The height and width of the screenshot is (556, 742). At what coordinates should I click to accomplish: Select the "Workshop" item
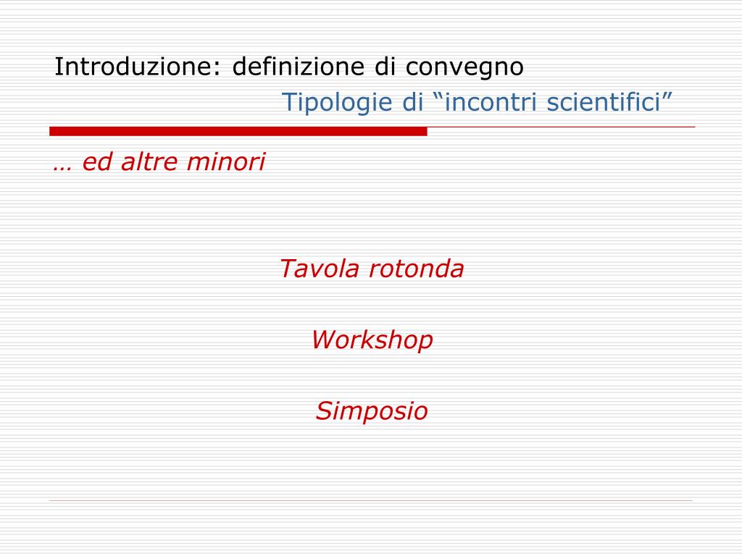click(x=372, y=341)
